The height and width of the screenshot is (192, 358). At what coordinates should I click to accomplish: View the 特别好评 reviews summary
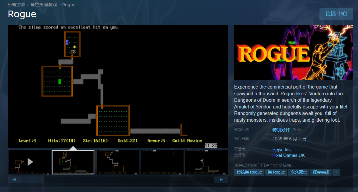281,130
